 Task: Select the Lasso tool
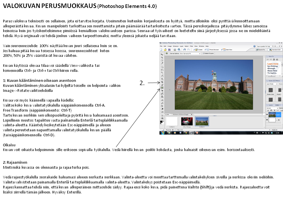pyautogui.click(x=162, y=70)
